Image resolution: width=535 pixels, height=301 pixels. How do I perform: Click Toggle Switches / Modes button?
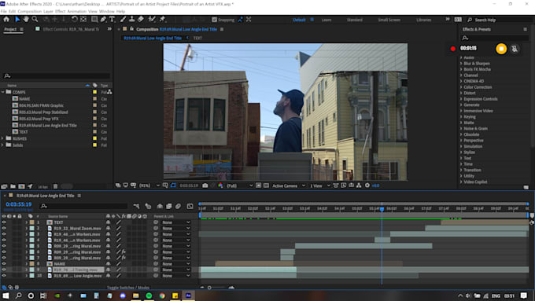click(x=128, y=288)
